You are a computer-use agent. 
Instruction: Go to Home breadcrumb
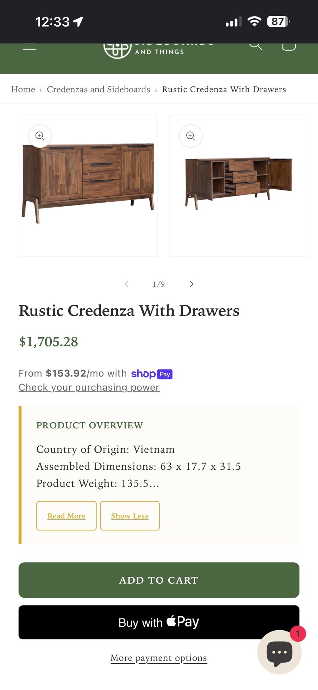(23, 89)
